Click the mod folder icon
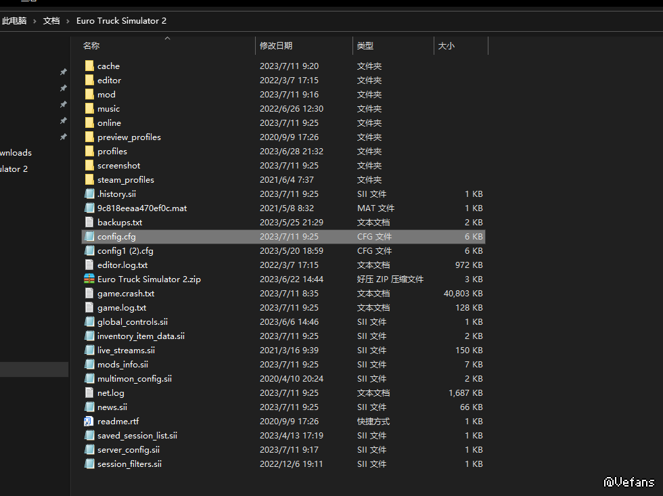 [89, 94]
